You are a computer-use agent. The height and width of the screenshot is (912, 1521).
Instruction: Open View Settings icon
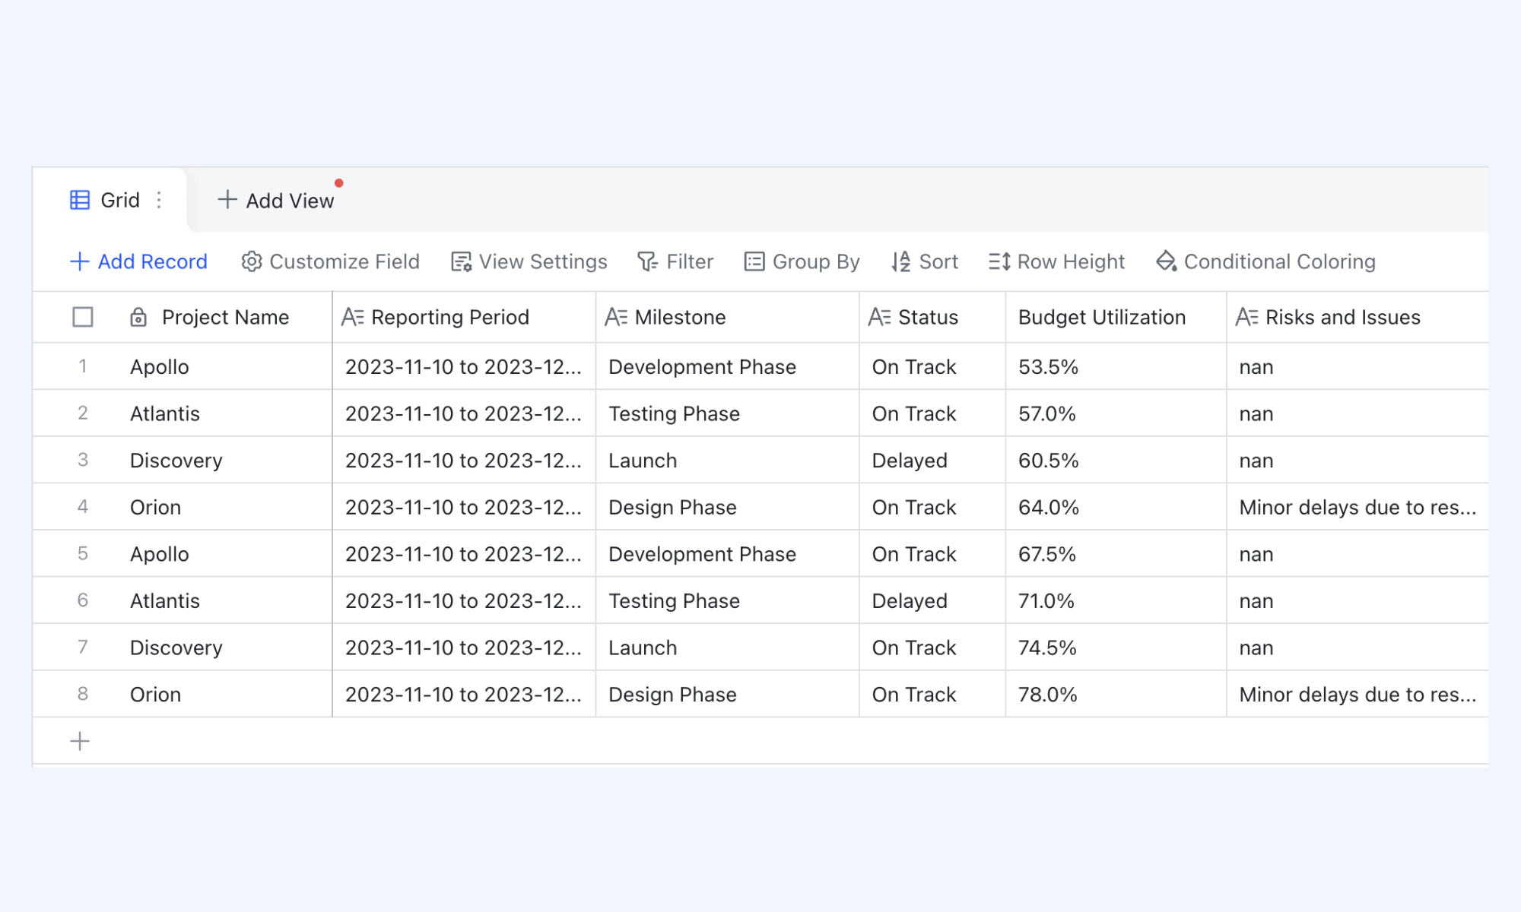tap(461, 261)
